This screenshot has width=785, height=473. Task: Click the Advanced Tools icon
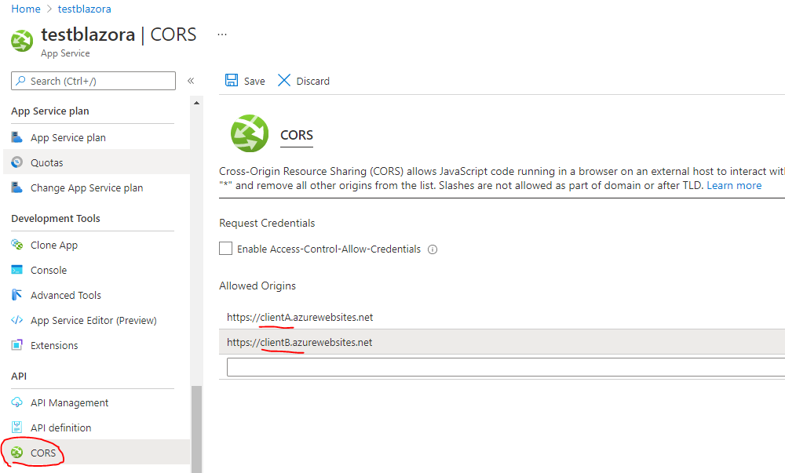[17, 294]
